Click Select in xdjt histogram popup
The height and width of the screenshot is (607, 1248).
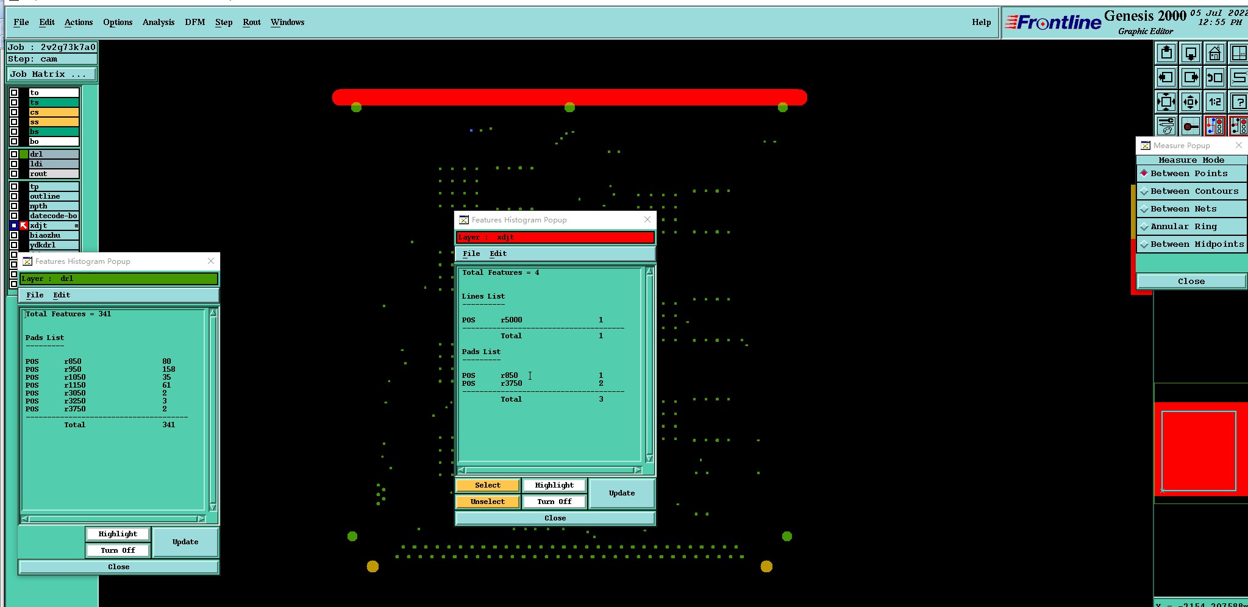click(x=488, y=485)
